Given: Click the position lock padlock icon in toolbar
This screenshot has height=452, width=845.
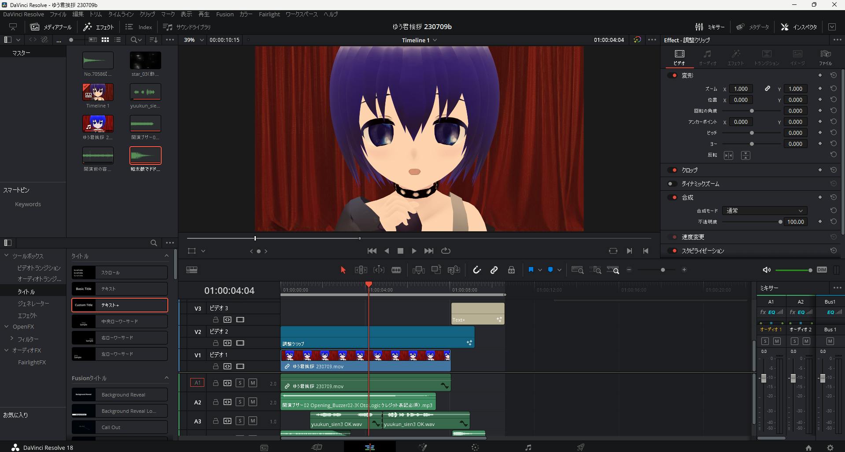Looking at the screenshot, I should click(x=511, y=270).
